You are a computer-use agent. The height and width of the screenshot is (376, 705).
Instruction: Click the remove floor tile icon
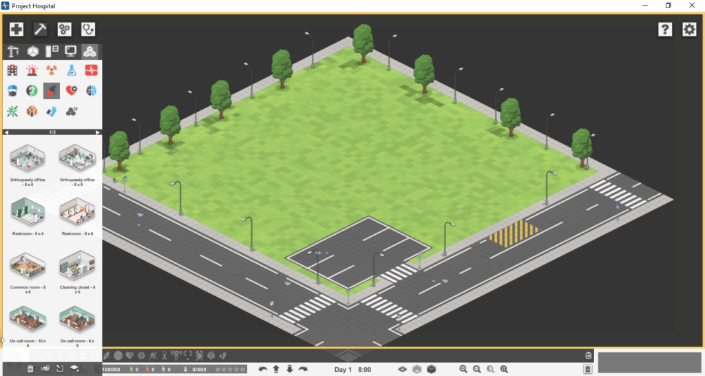tap(74, 369)
